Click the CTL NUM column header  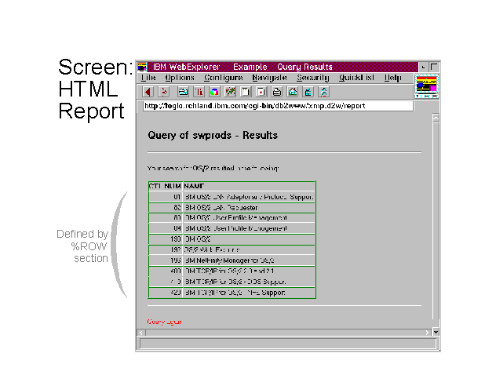tap(165, 186)
